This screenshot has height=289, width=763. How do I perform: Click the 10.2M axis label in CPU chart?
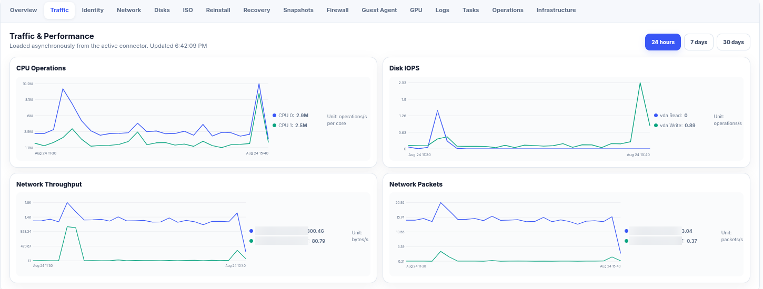pyautogui.click(x=28, y=84)
